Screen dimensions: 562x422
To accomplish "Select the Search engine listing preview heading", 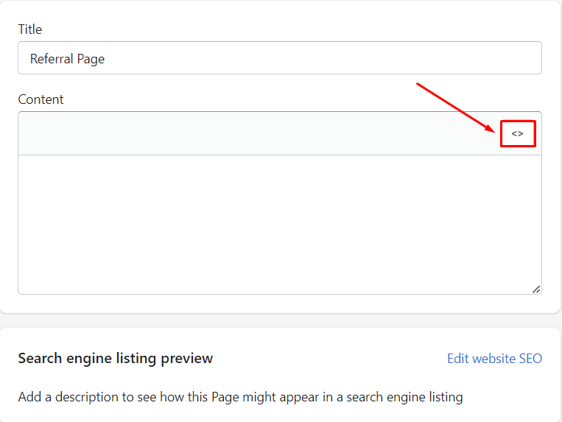I will [116, 359].
